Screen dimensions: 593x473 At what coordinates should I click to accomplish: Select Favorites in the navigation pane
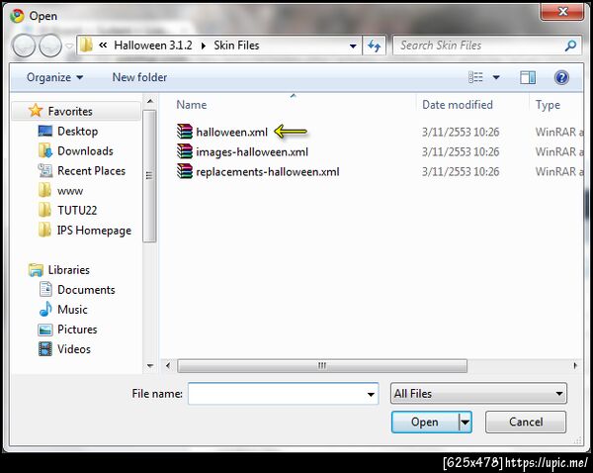pos(70,111)
